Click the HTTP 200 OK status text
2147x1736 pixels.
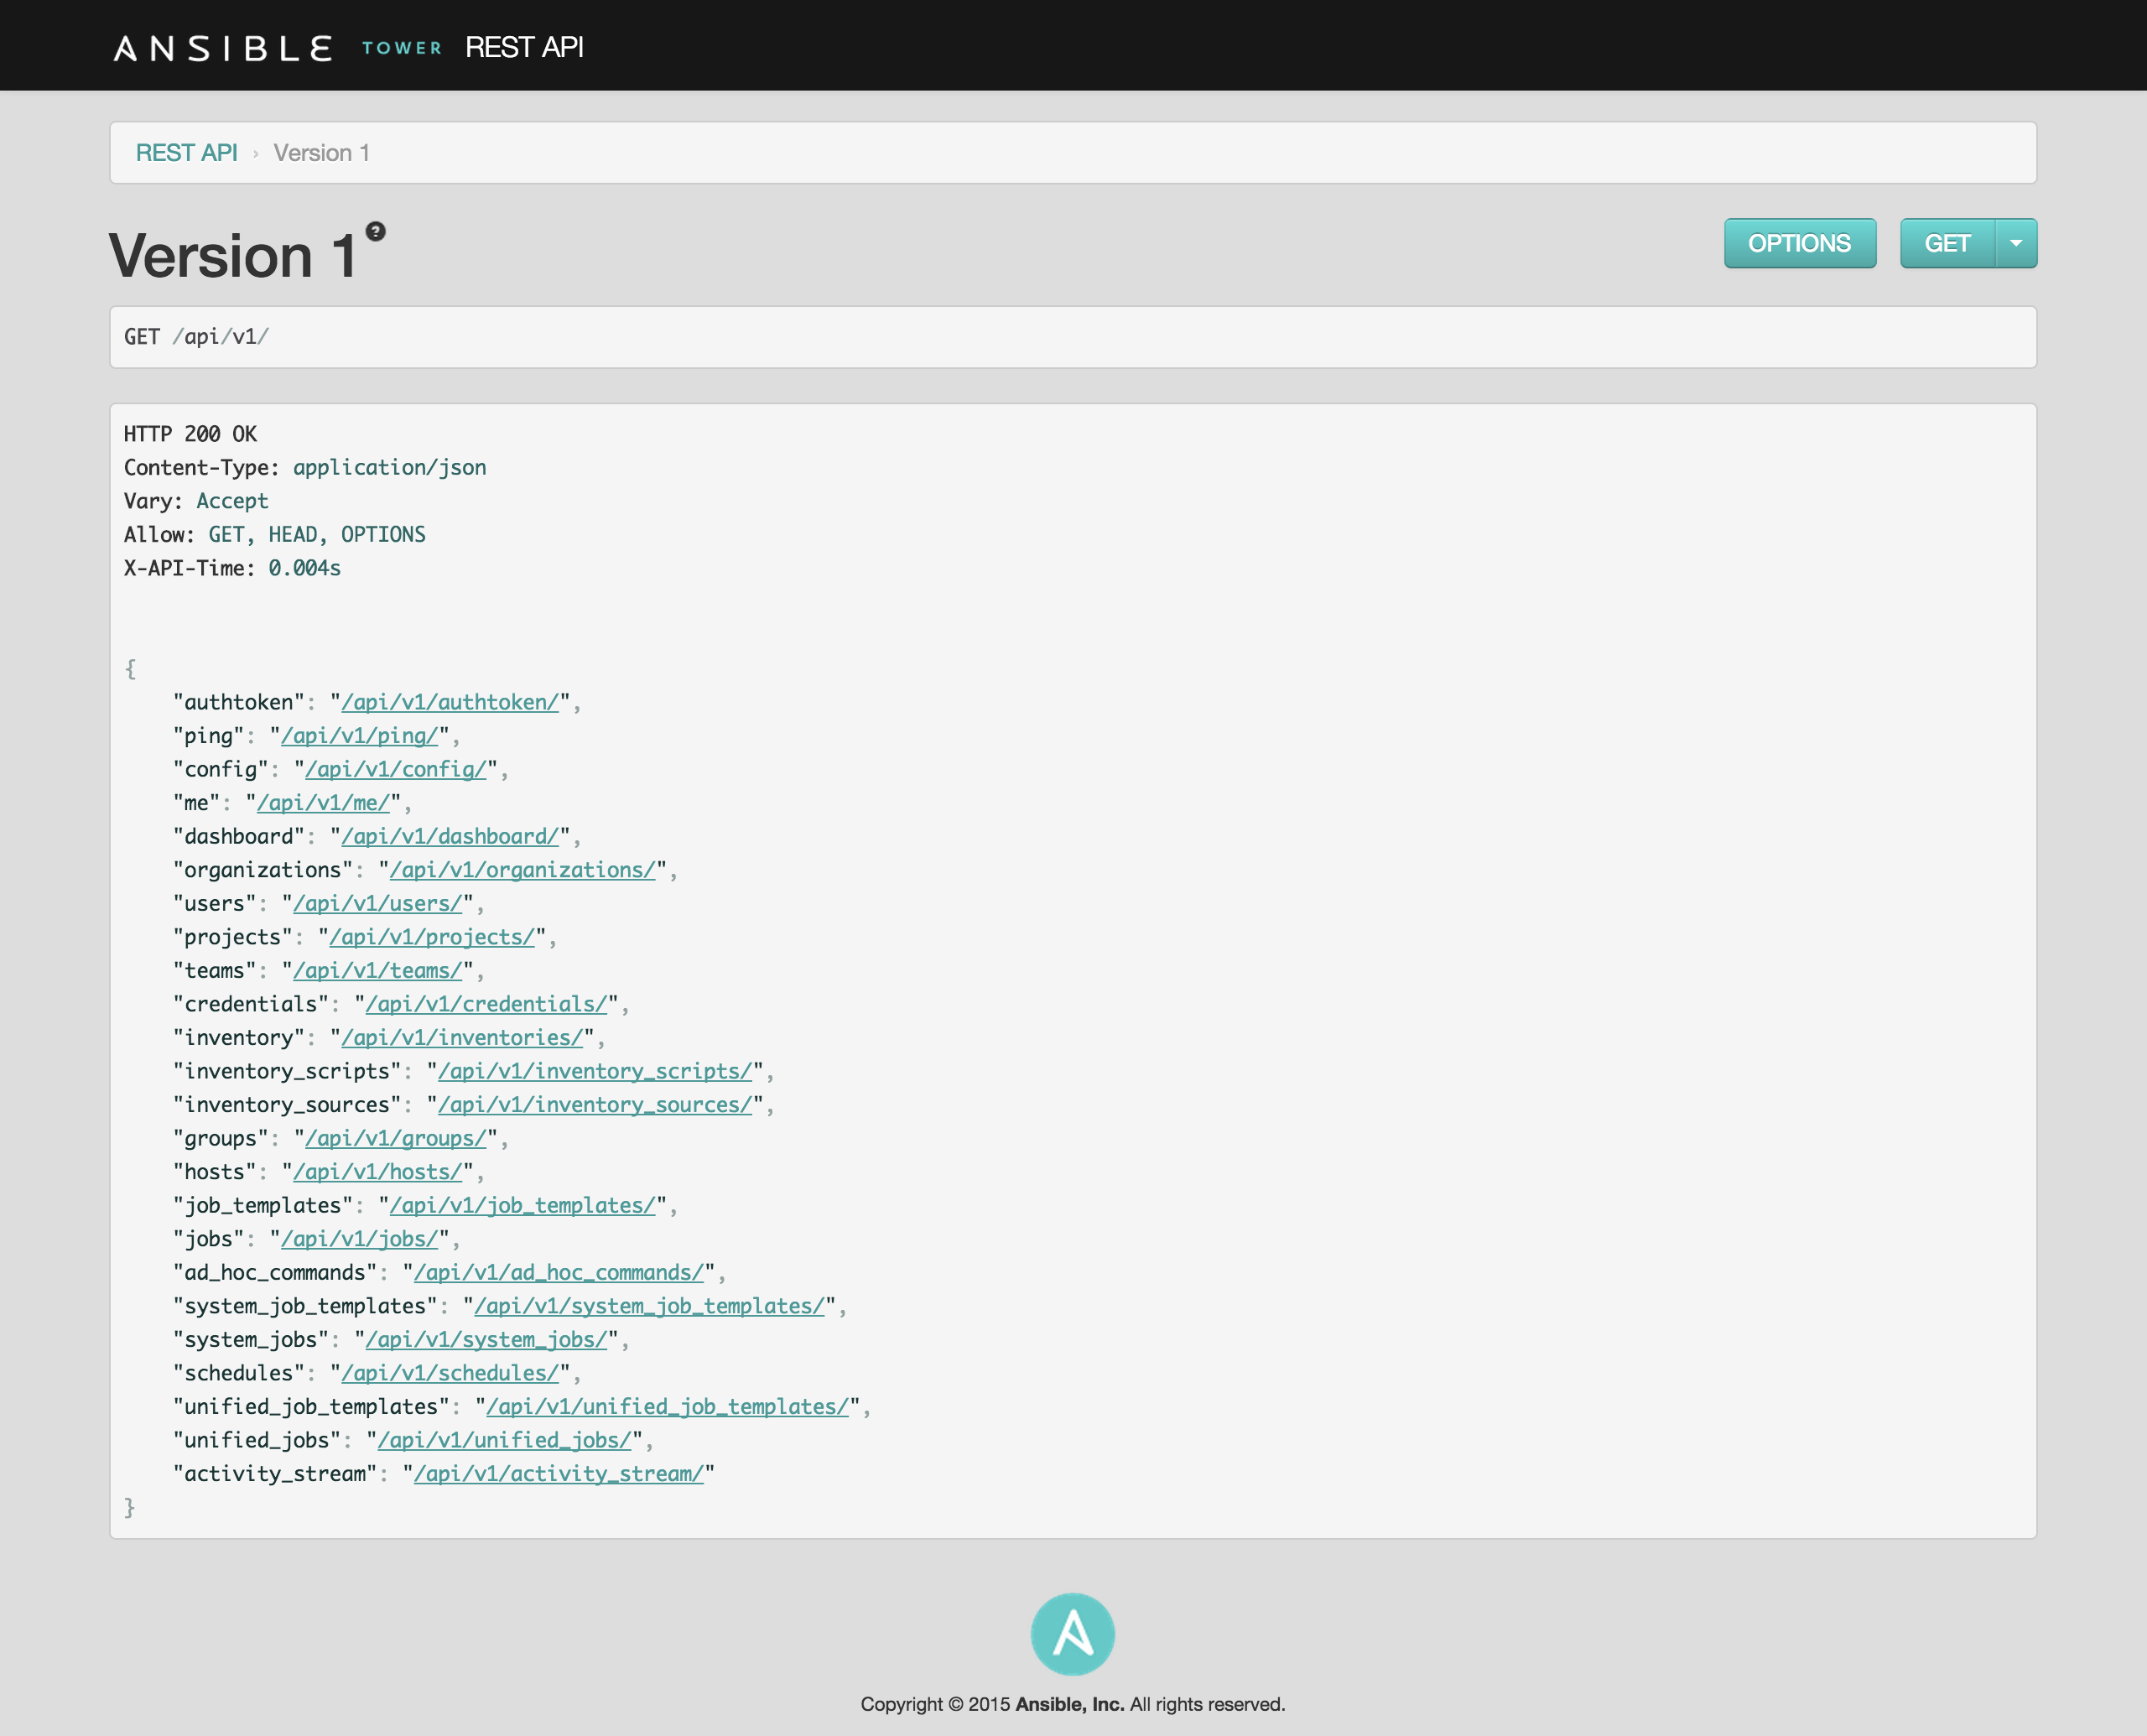pyautogui.click(x=190, y=434)
